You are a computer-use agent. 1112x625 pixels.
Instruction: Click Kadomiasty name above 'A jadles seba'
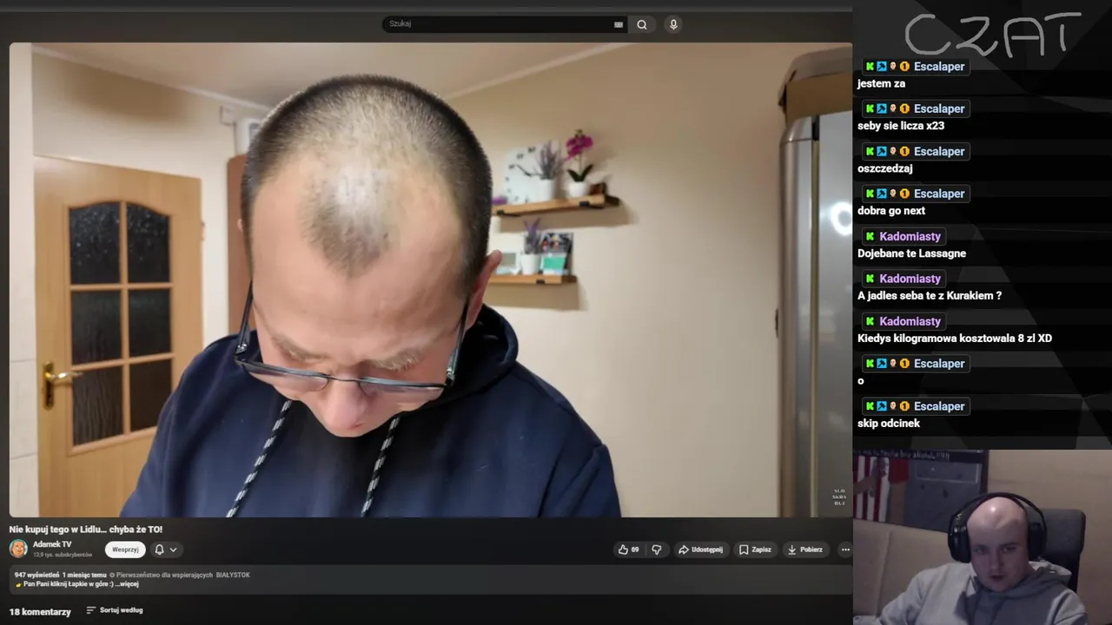pyautogui.click(x=910, y=279)
